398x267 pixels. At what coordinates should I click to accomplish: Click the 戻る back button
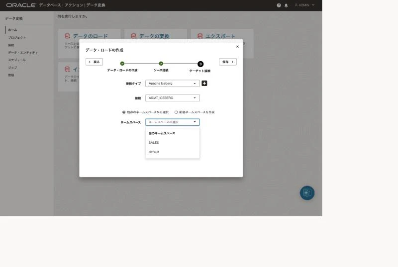pyautogui.click(x=94, y=62)
